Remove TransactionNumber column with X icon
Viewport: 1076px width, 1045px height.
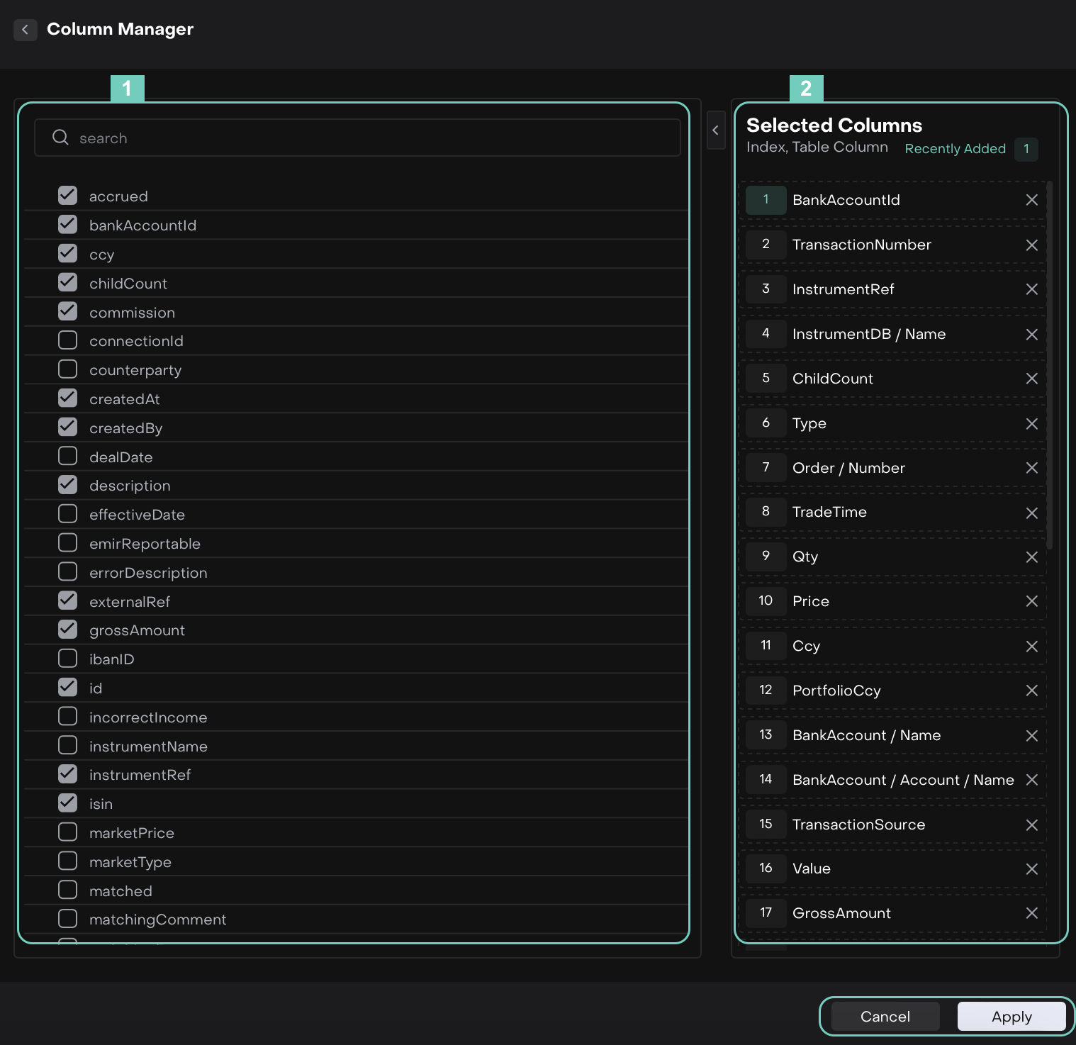pos(1031,245)
